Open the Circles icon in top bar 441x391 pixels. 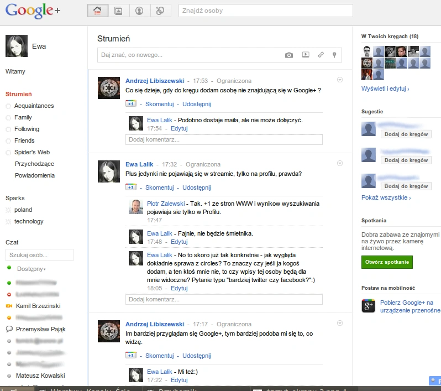[160, 11]
